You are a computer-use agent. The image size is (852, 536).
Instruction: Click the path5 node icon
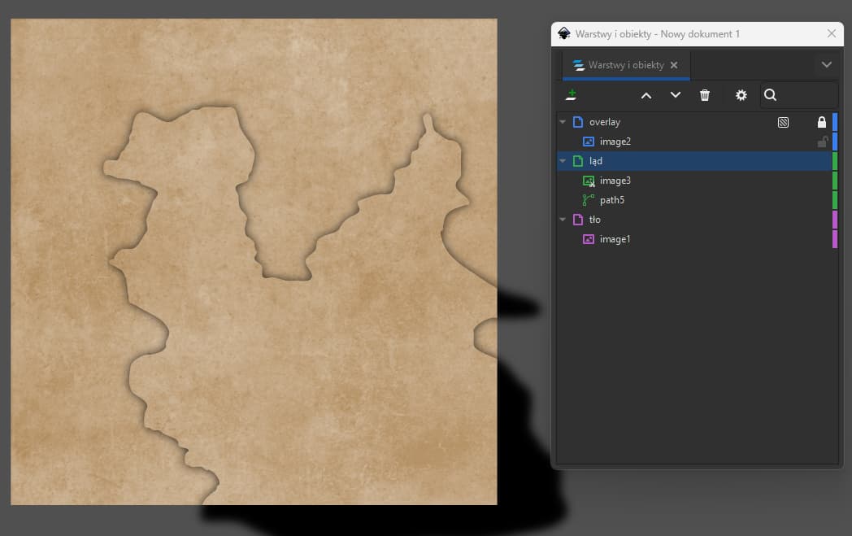[589, 200]
